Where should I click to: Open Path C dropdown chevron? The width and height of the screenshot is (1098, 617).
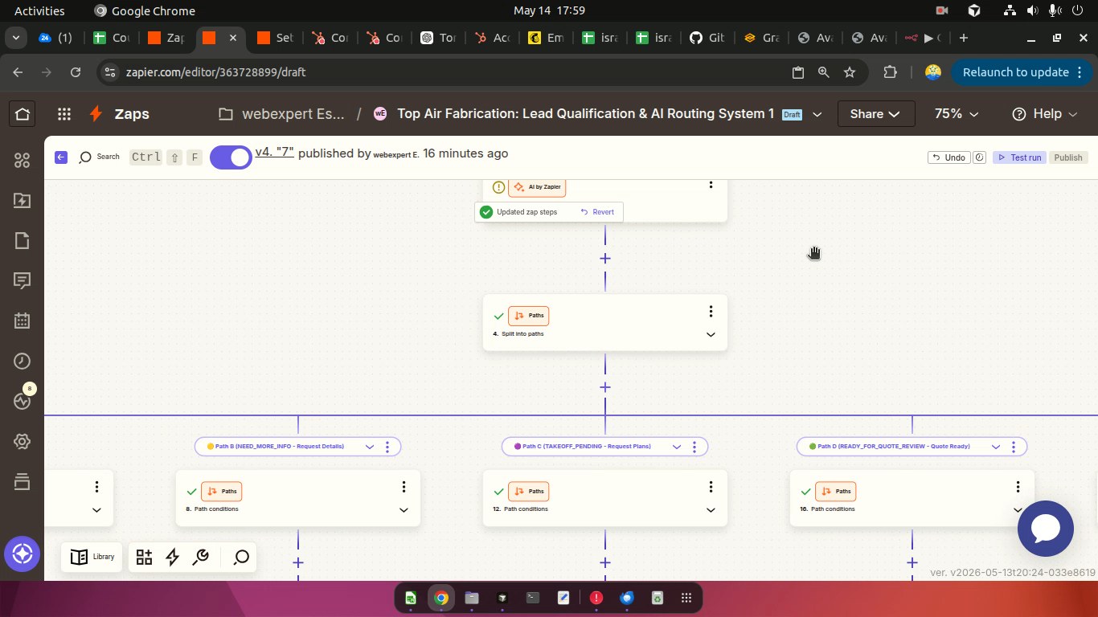pos(677,447)
